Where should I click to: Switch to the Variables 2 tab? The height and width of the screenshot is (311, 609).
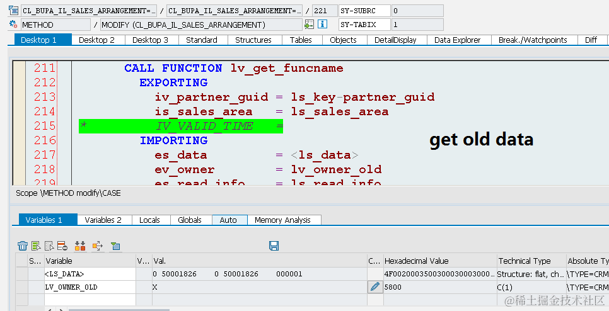click(103, 220)
